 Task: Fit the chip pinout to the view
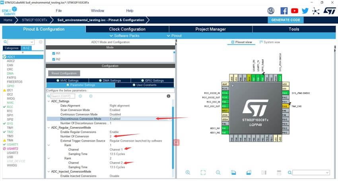203,172
